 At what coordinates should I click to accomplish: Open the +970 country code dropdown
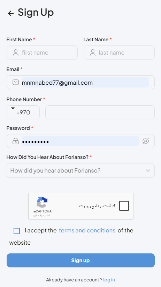(23, 112)
